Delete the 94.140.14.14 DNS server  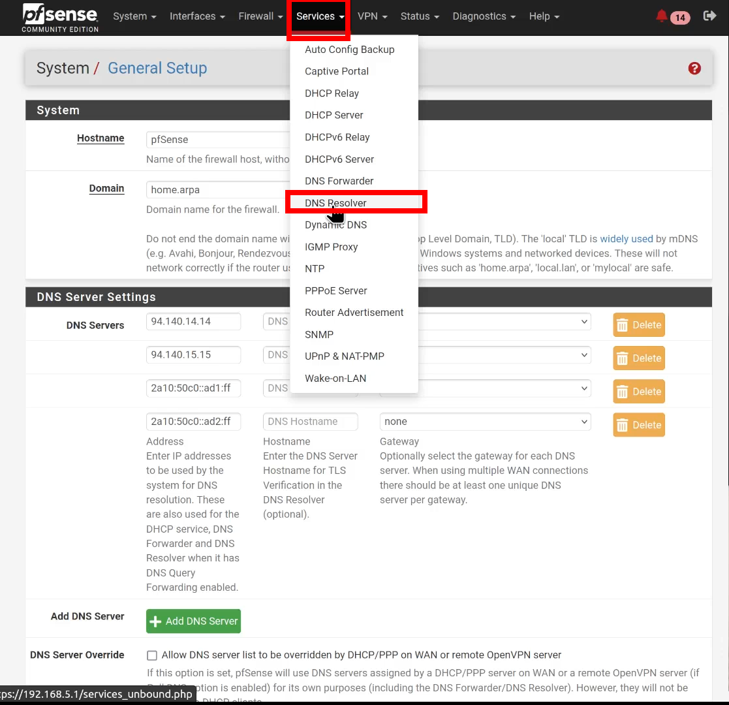point(639,324)
